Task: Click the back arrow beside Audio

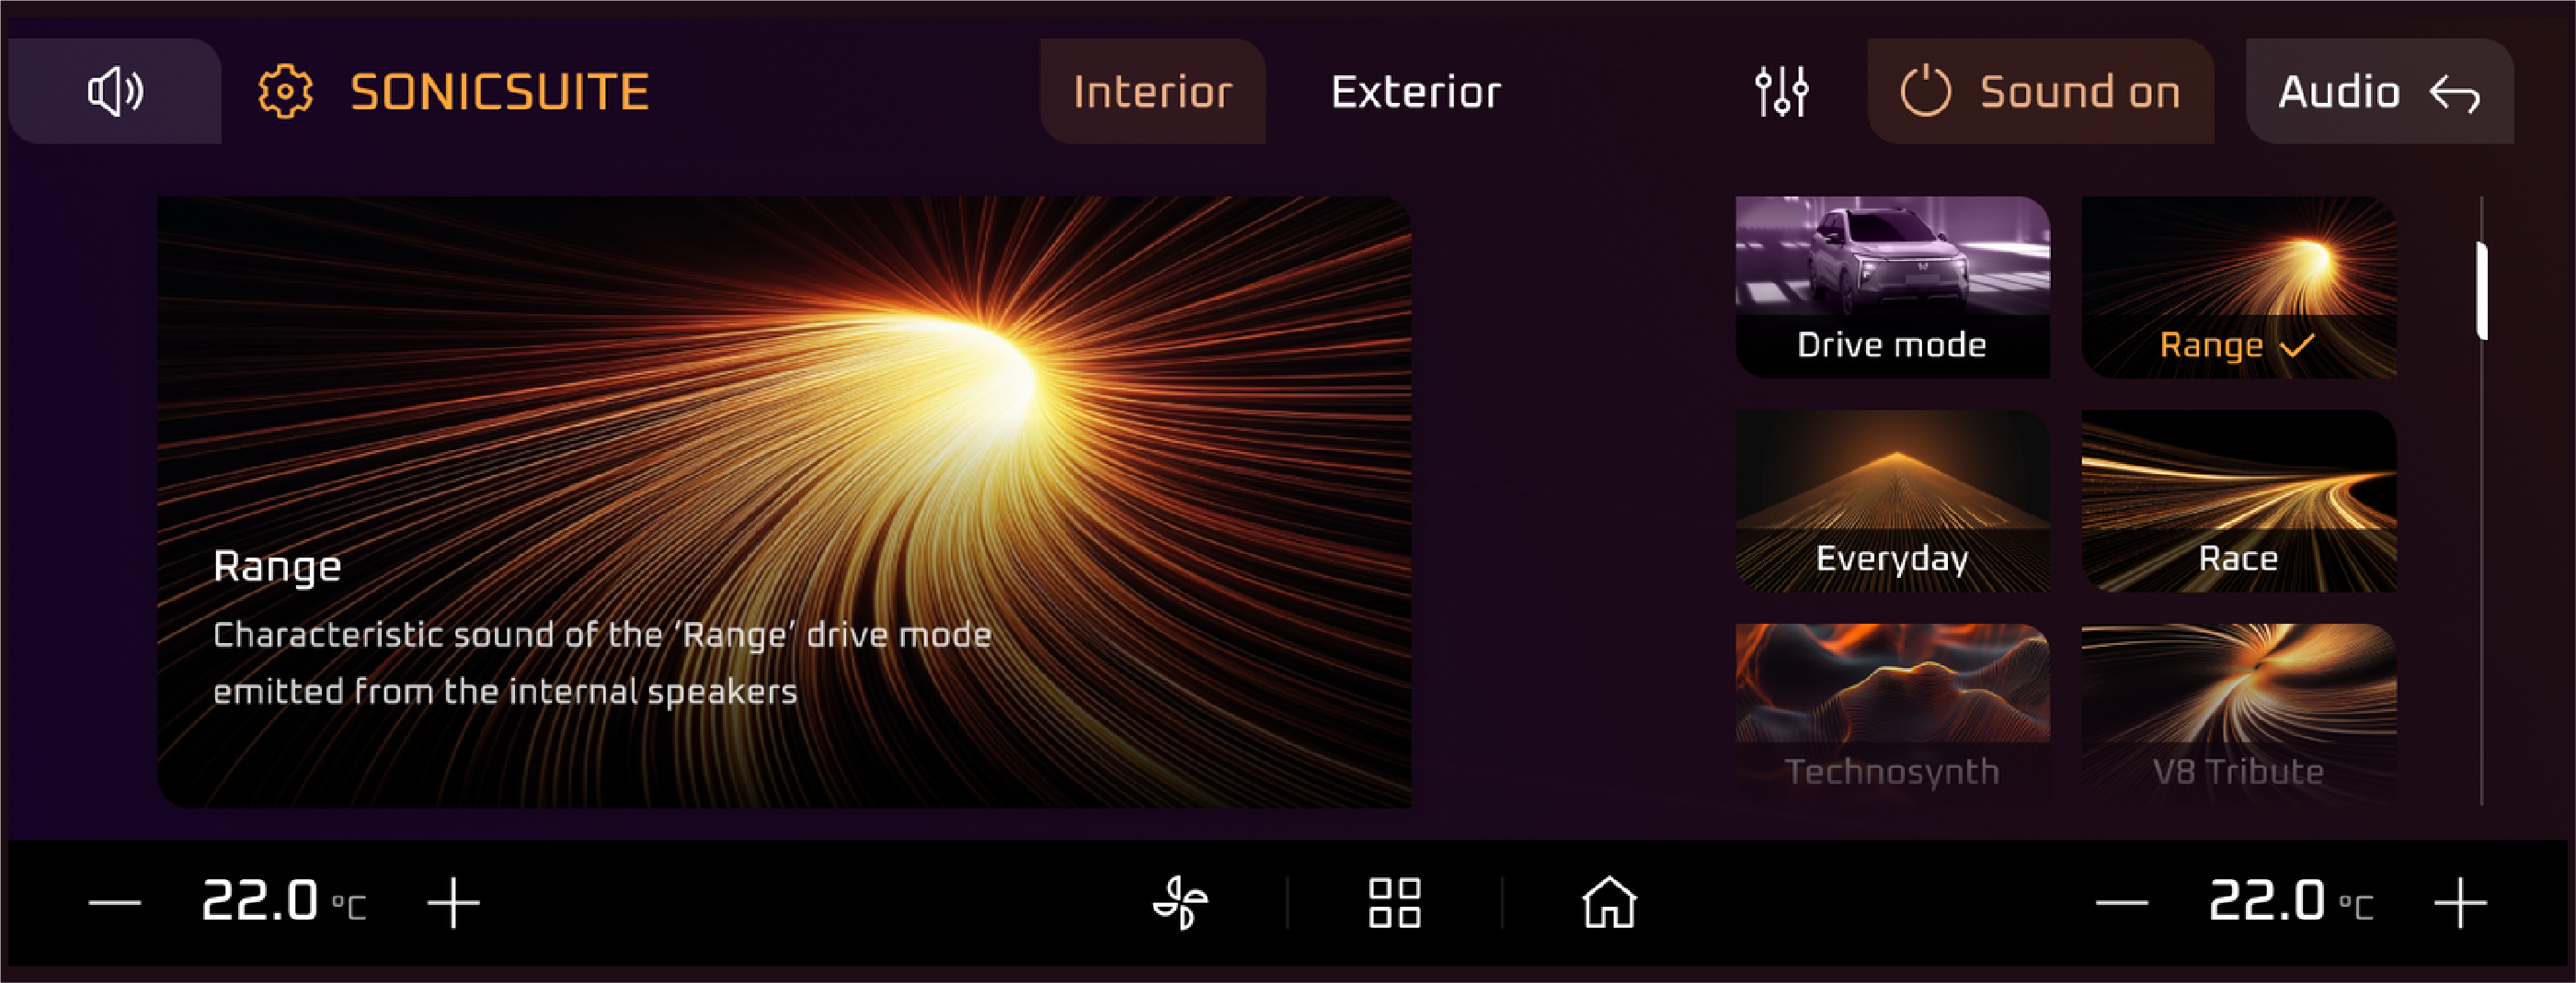Action: [x=2455, y=94]
